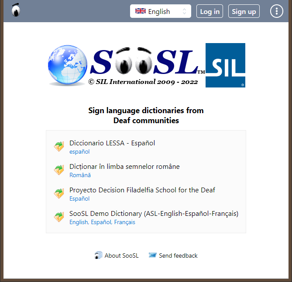This screenshot has width=292, height=282.
Task: Open the three-dot more options menu
Action: (x=277, y=11)
